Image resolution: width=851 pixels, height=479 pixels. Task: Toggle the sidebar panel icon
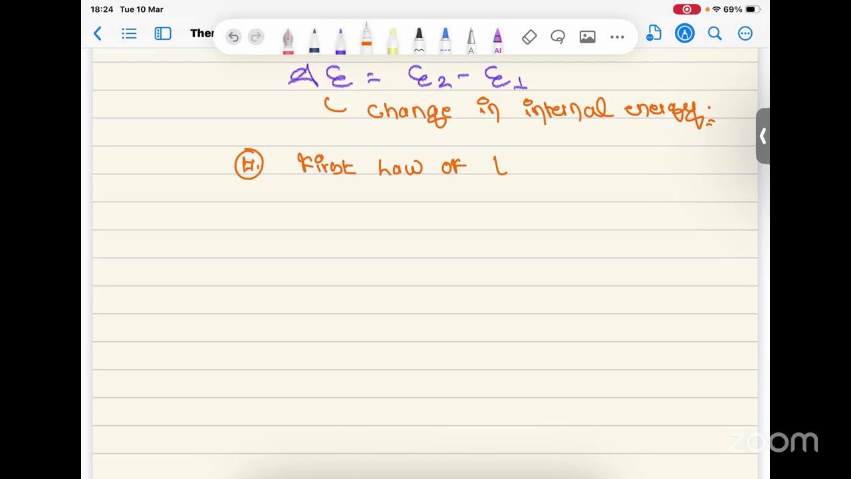[163, 33]
